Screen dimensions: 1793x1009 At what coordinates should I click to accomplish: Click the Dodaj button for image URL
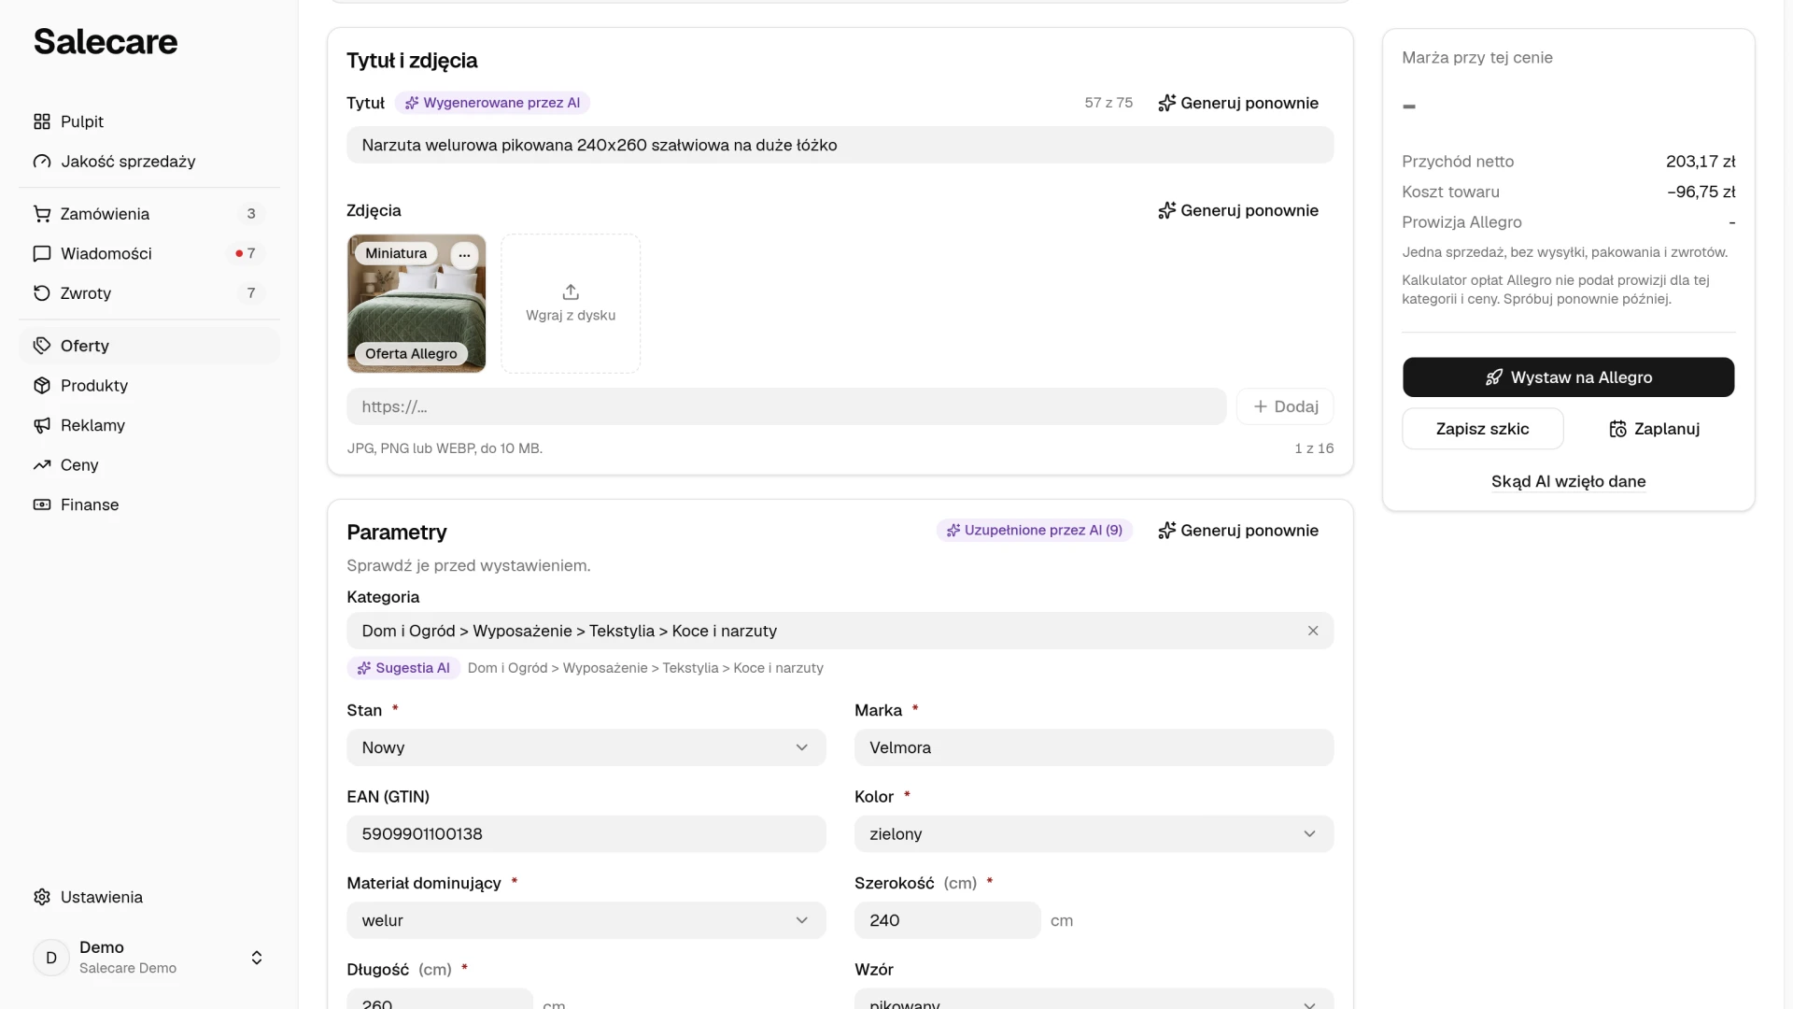tap(1285, 406)
